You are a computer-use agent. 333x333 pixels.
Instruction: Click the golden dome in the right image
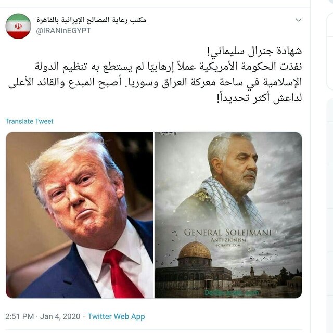(195, 250)
